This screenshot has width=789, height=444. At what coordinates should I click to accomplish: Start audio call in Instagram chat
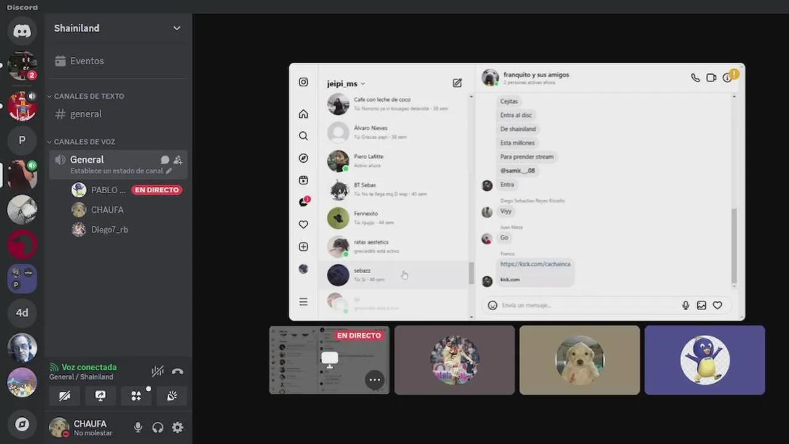tap(695, 78)
